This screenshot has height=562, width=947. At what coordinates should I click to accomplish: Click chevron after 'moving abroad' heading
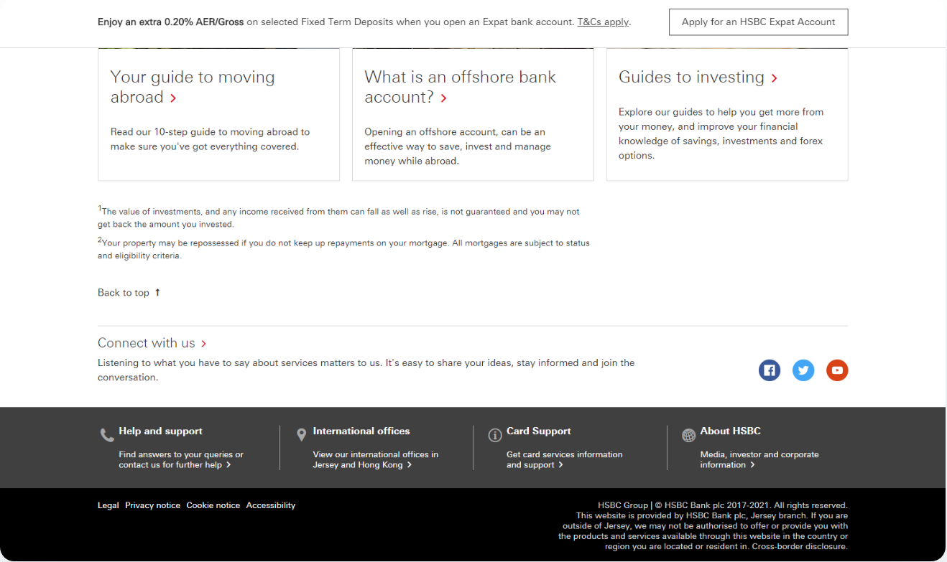(173, 98)
